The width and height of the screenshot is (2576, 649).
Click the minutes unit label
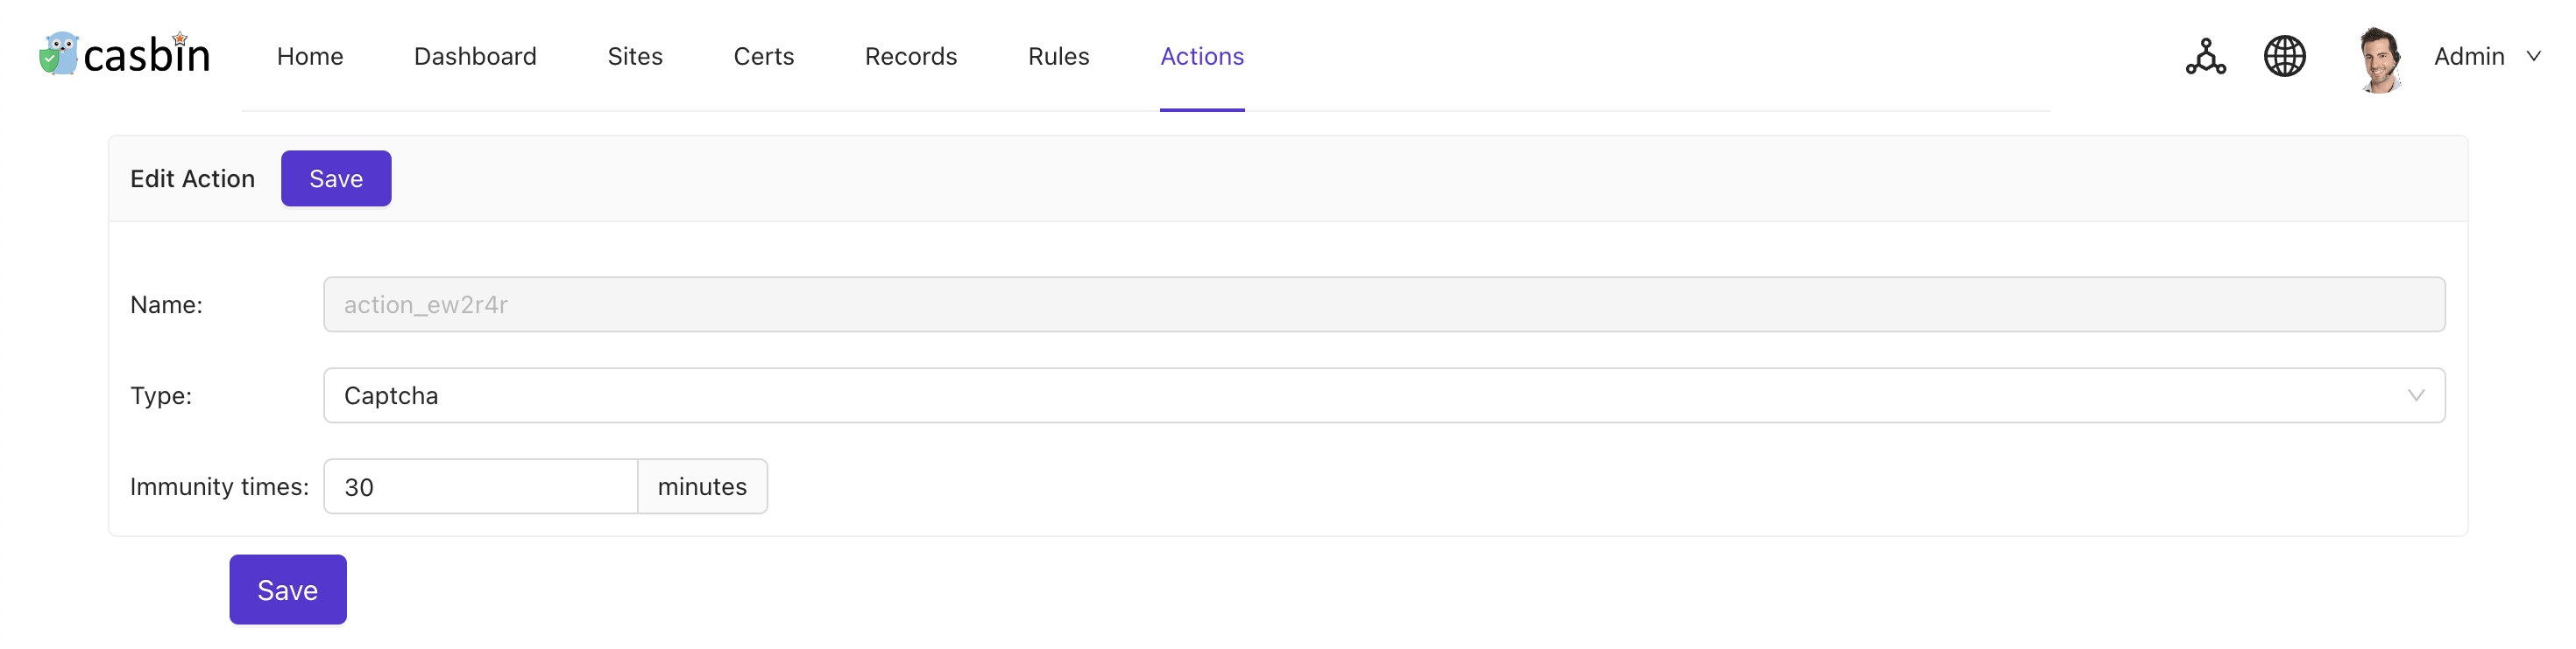tap(702, 486)
